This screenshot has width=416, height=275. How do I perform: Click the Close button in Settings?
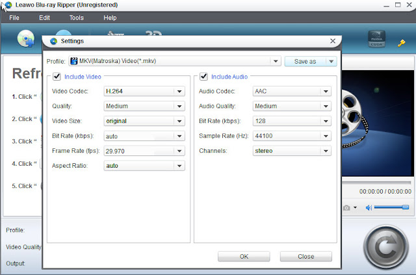click(x=306, y=256)
